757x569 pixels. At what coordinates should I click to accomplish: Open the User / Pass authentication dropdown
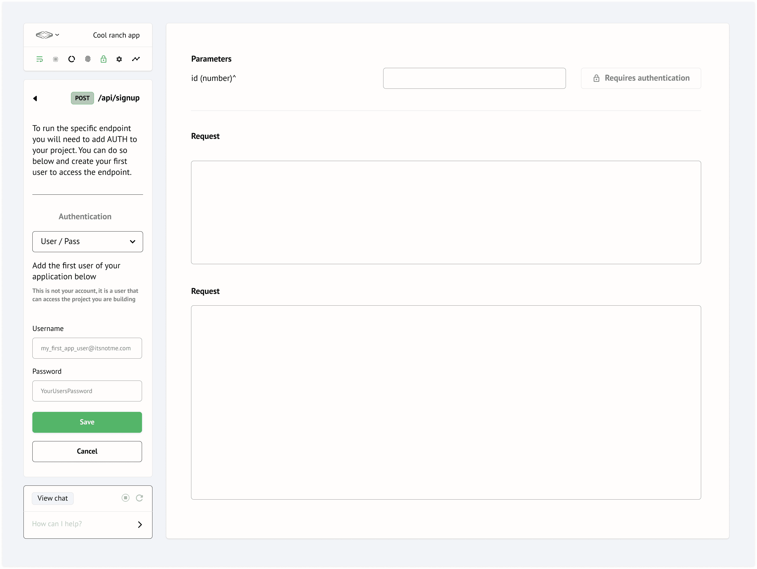[x=88, y=241]
